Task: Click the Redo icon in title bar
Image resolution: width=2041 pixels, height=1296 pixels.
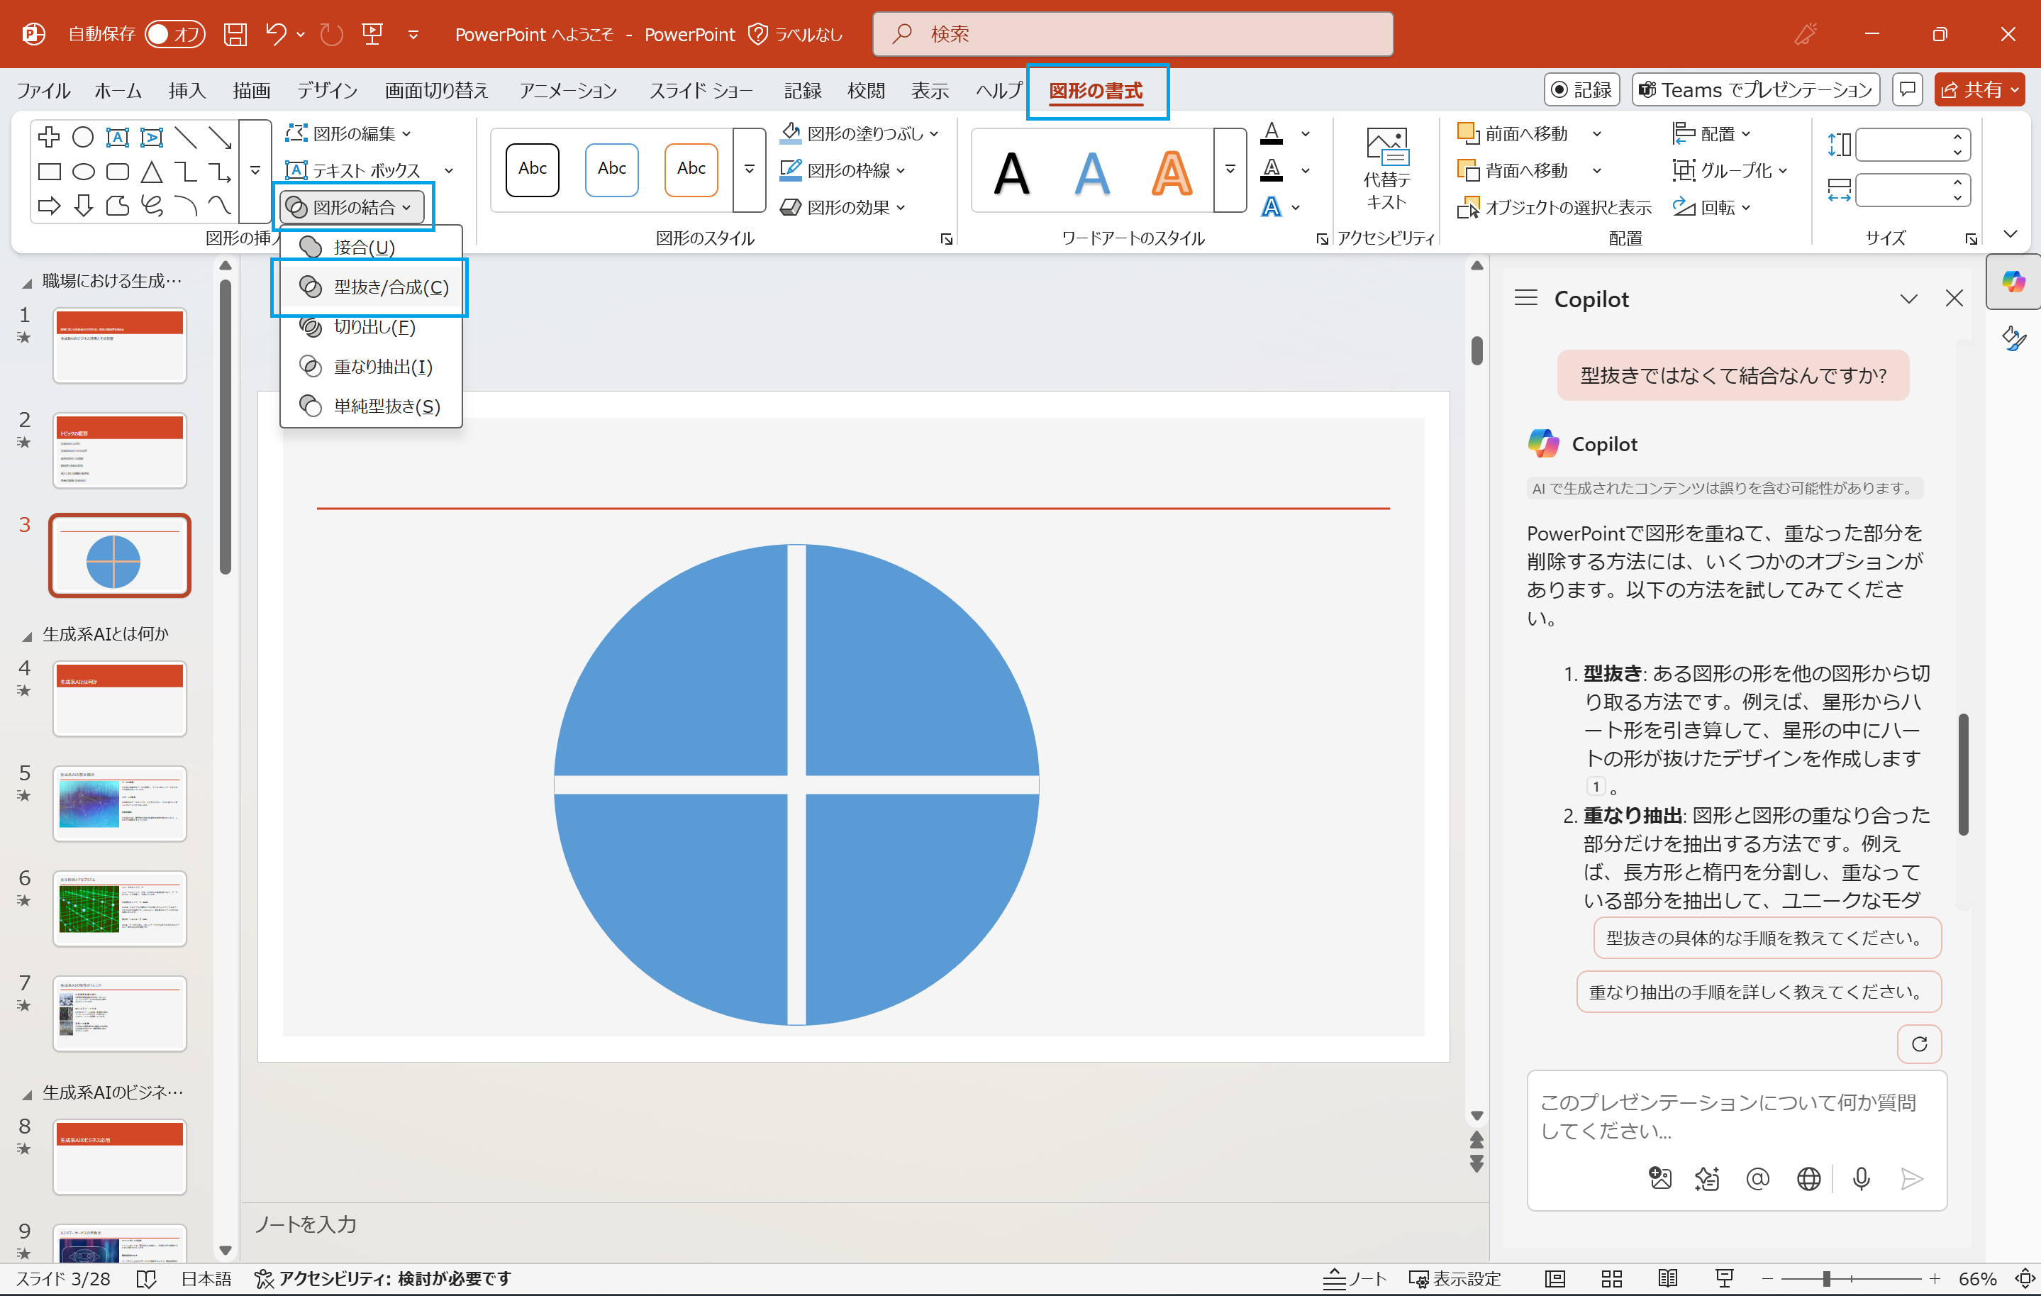Action: point(331,34)
